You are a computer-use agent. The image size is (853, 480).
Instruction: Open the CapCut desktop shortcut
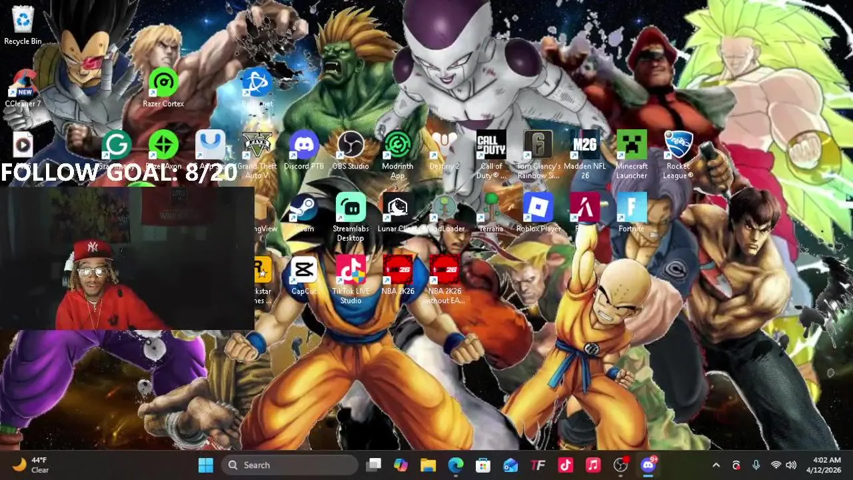(304, 275)
